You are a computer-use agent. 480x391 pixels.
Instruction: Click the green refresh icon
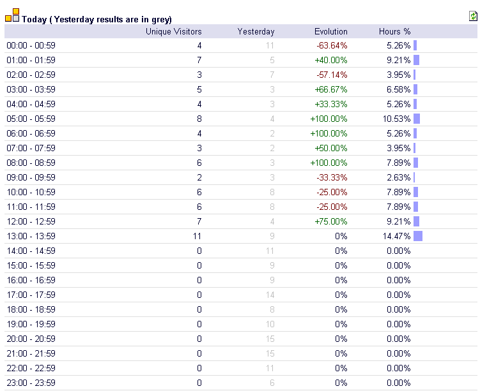[473, 16]
